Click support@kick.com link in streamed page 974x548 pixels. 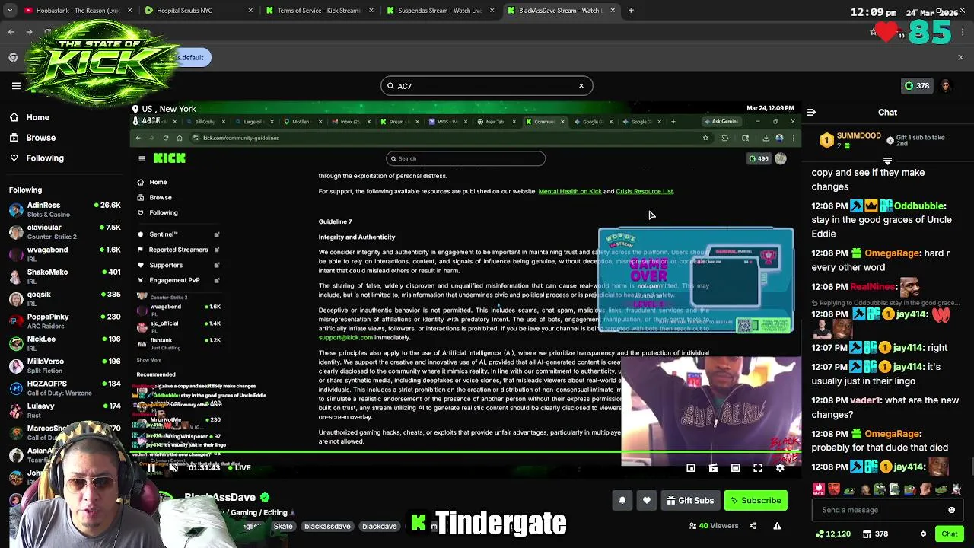(345, 338)
